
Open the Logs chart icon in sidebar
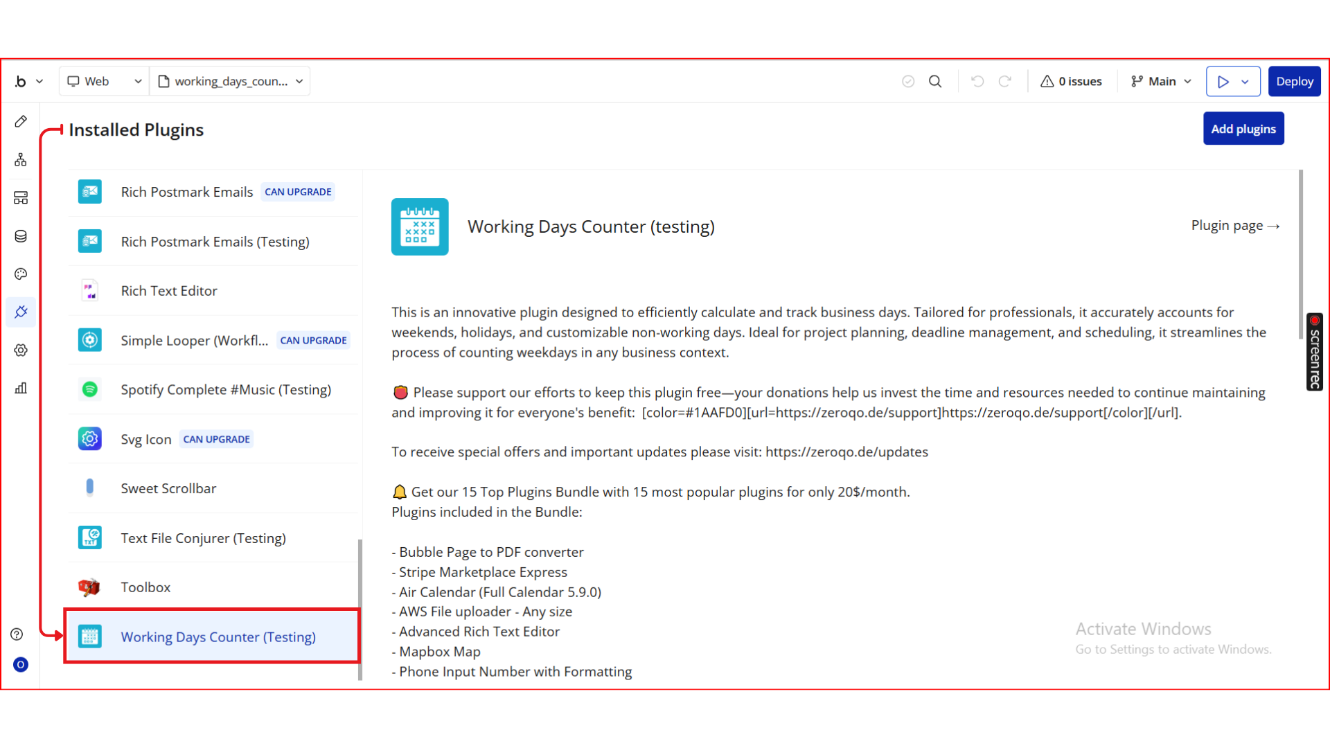(21, 389)
